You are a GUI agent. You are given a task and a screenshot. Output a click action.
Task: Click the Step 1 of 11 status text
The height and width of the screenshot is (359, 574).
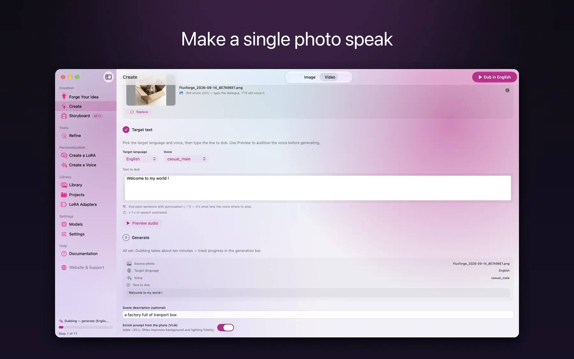click(x=68, y=333)
